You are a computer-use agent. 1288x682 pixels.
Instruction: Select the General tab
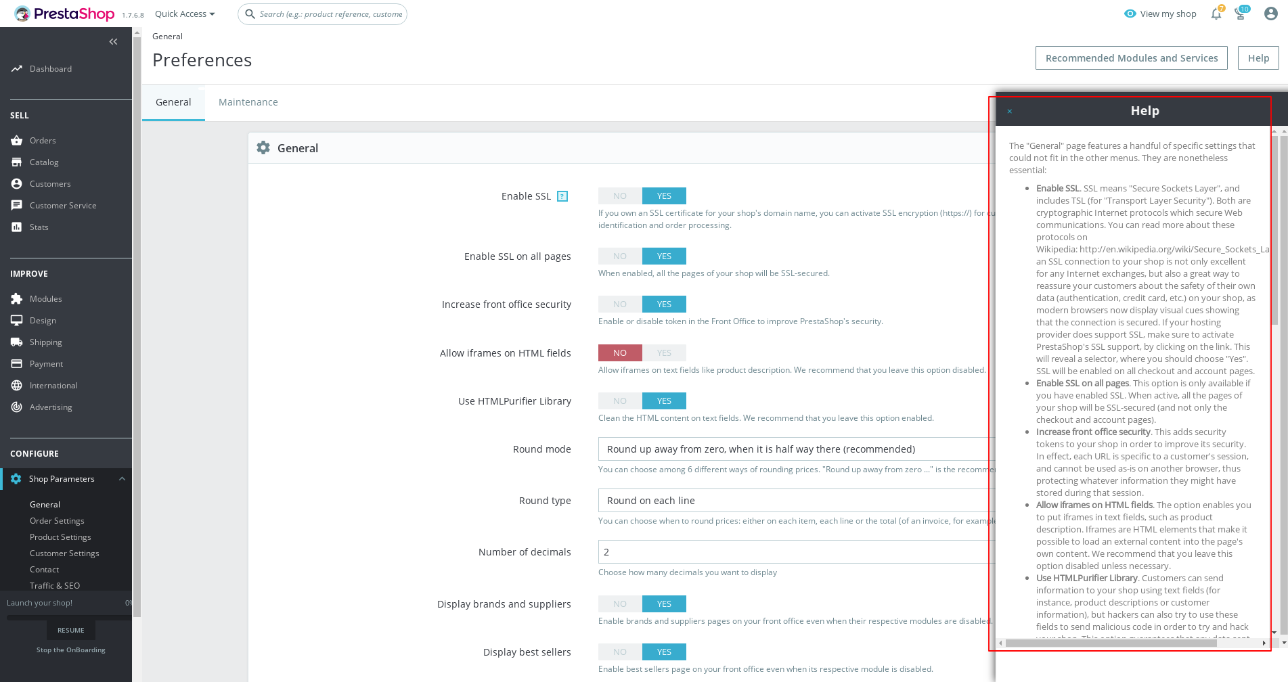(173, 102)
